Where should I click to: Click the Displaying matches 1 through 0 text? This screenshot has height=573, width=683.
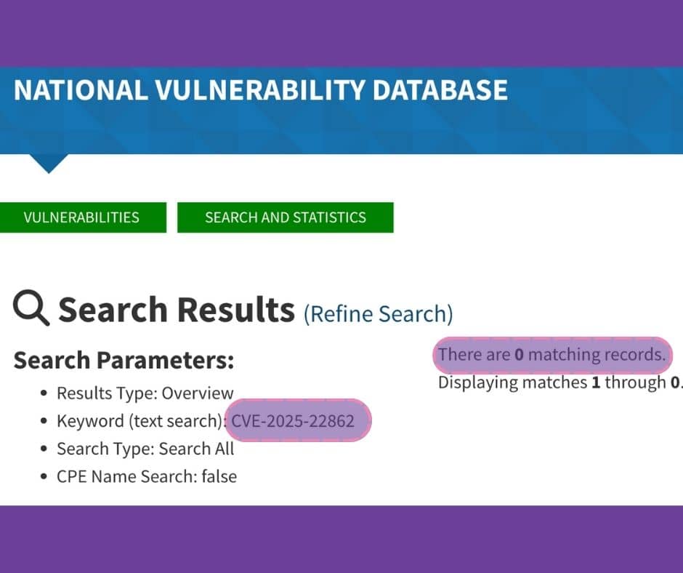(559, 382)
